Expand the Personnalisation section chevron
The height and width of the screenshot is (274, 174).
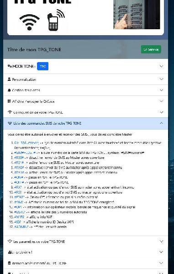tap(162, 79)
